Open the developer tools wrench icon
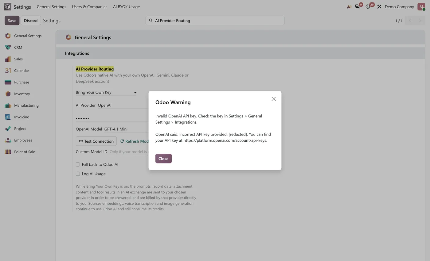The image size is (430, 261). (379, 6)
